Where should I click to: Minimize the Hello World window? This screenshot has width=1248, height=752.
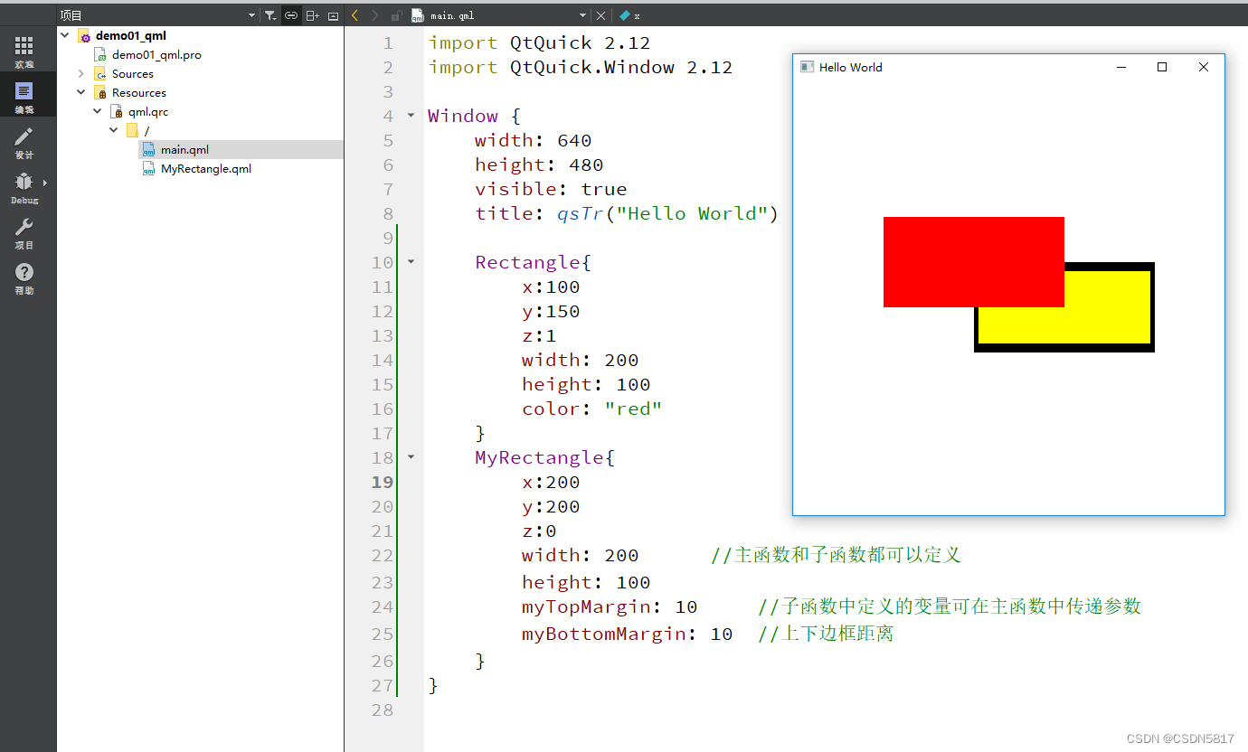[x=1121, y=67]
